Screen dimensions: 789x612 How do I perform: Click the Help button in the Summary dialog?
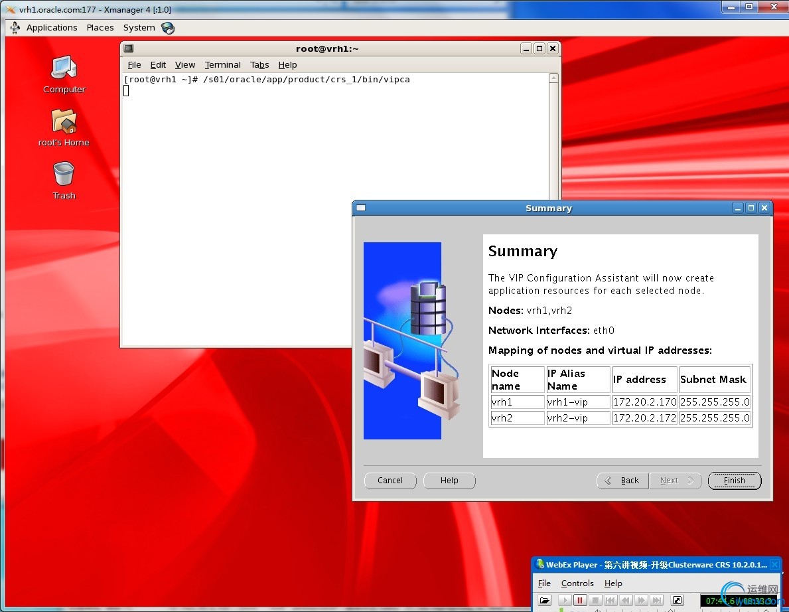pos(449,481)
